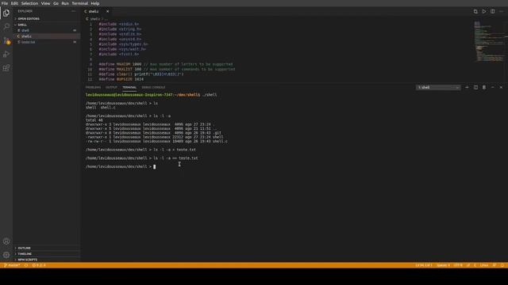
Task: Open the shell binary file in explorer
Action: point(46,30)
